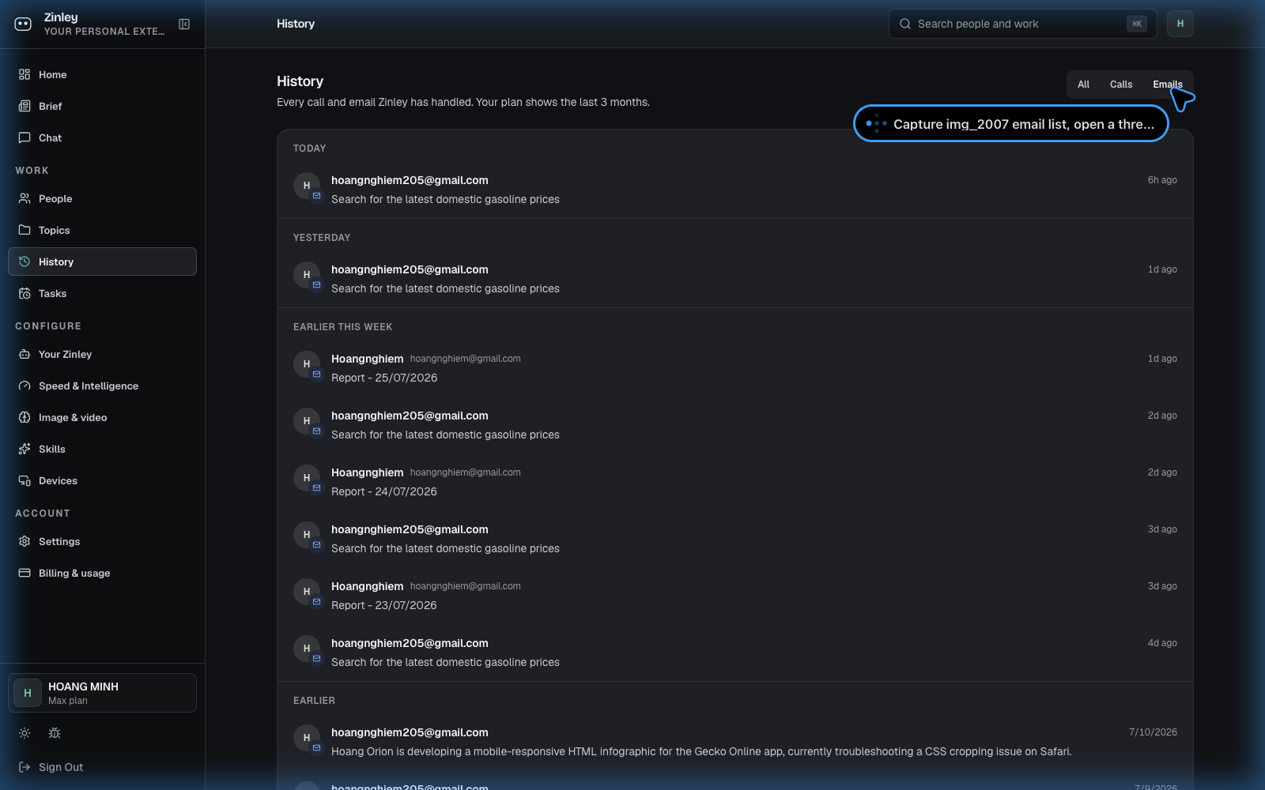
Task: Click the search magnifier icon
Action: (x=905, y=24)
